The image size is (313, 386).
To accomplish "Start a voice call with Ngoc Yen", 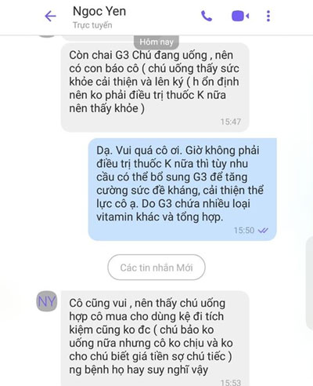I will (207, 16).
